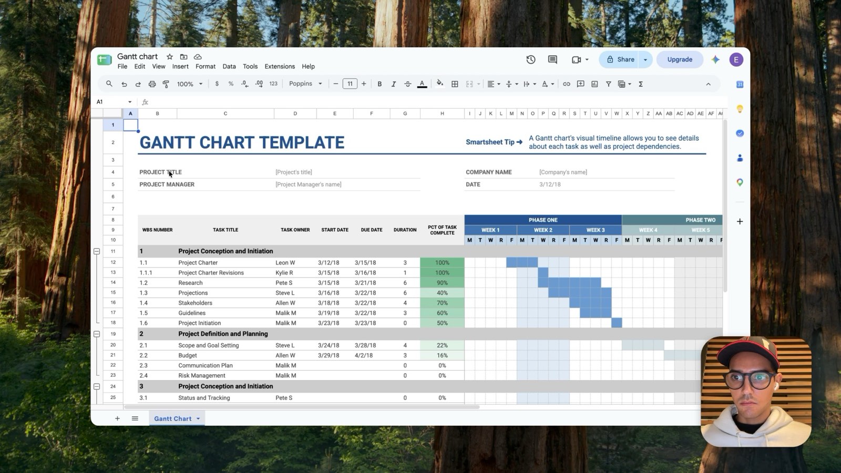
Task: Open Gantt Chart sheet tab menu arrow
Action: 198,419
